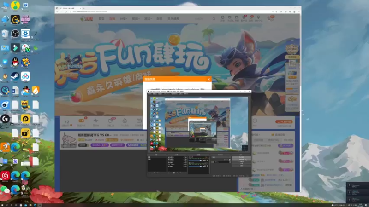Click stream title 哥哥怪解说TTG VS GK
Screen dimensions: 369x207
pyautogui.click(x=95, y=135)
